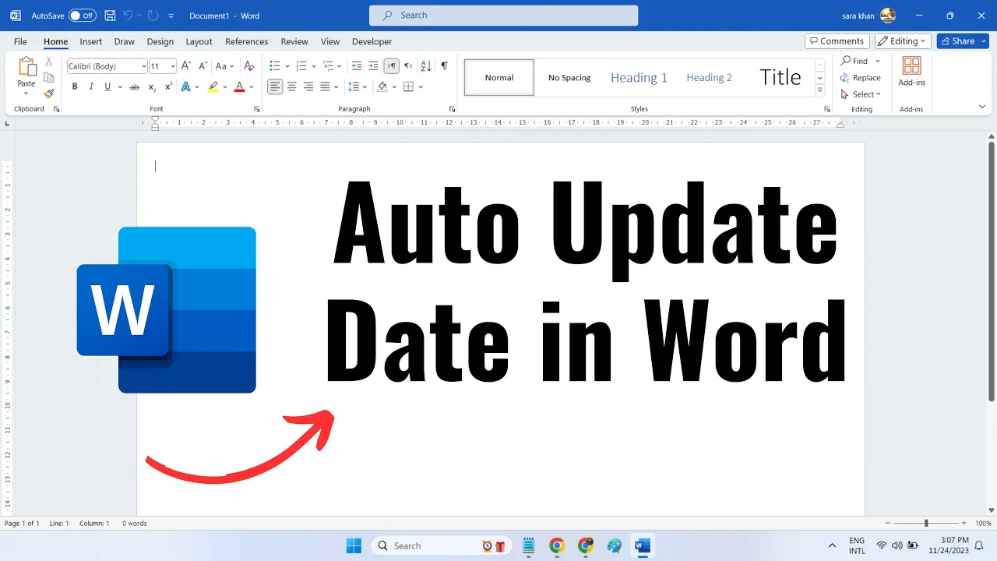Toggle Subscript formatting
The height and width of the screenshot is (561, 997).
coord(152,86)
